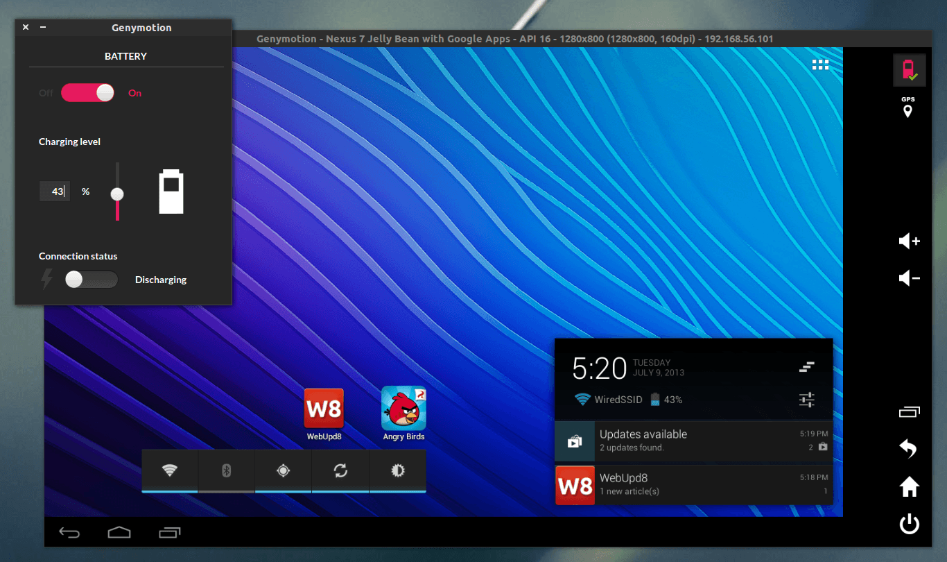The height and width of the screenshot is (562, 947).
Task: Open the Genymotion battery widget icon
Action: tap(909, 69)
